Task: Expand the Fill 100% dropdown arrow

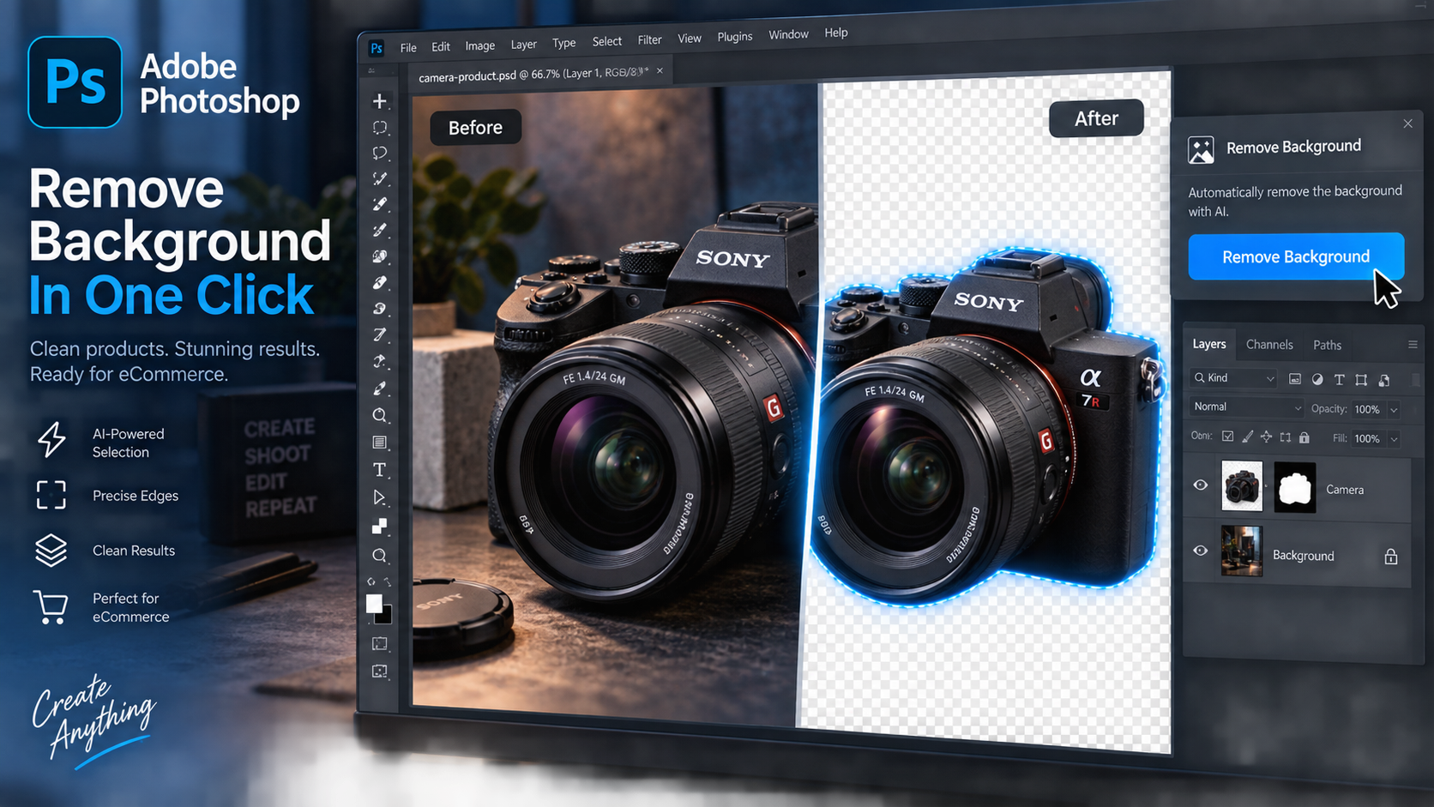Action: pyautogui.click(x=1394, y=439)
